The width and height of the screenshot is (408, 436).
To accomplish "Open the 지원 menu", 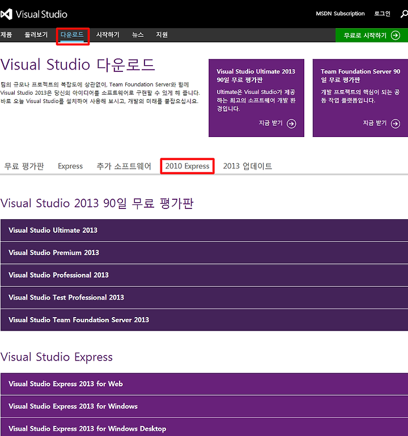I will [x=162, y=35].
